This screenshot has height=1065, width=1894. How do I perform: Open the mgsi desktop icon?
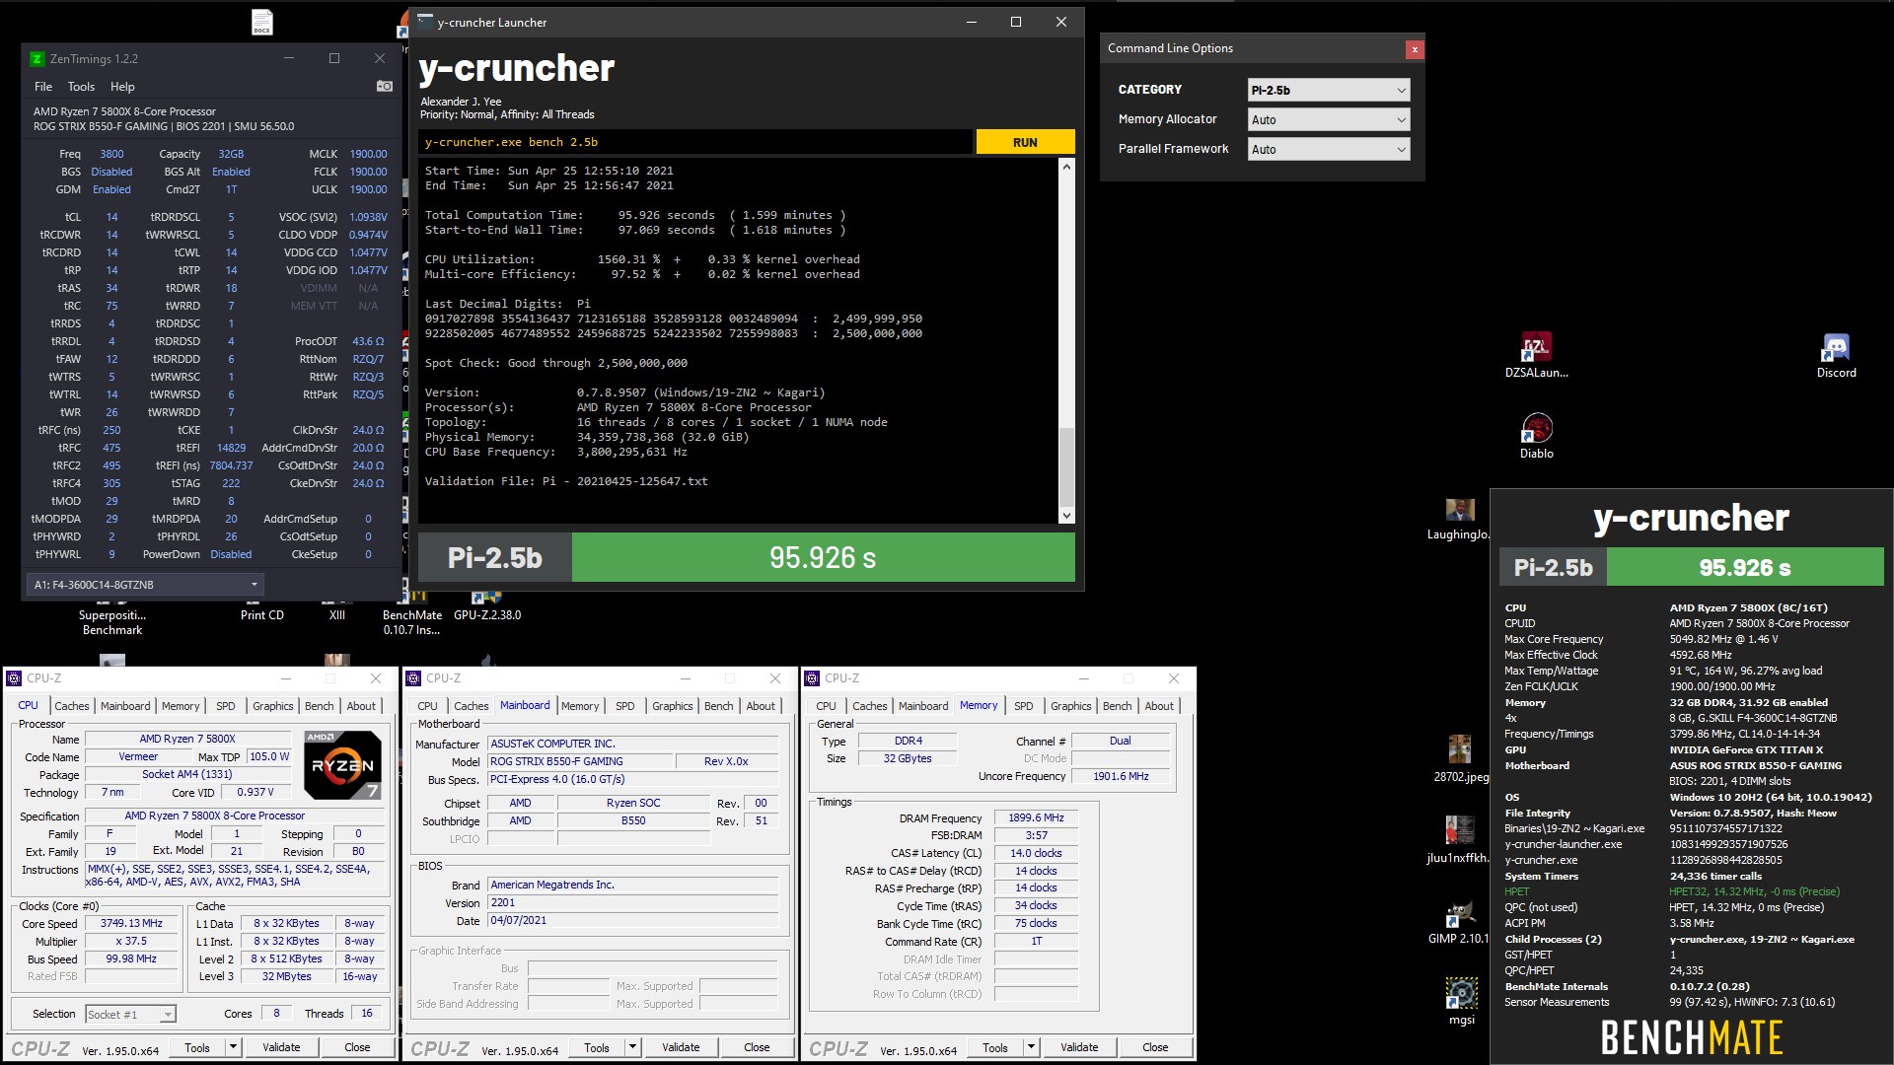[x=1461, y=1002]
